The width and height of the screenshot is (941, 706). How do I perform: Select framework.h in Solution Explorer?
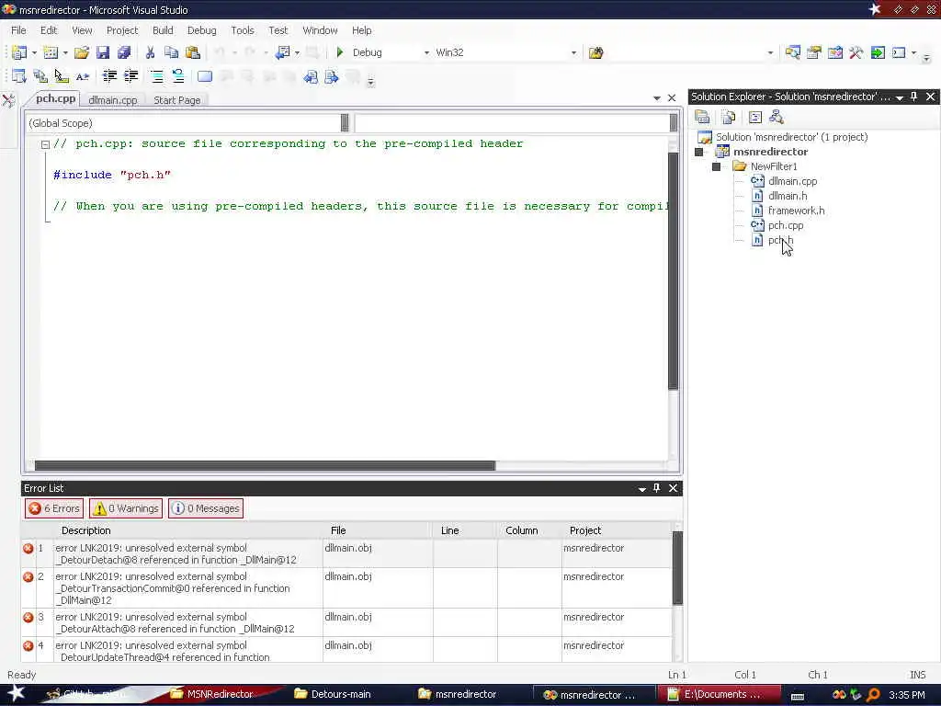click(x=796, y=211)
